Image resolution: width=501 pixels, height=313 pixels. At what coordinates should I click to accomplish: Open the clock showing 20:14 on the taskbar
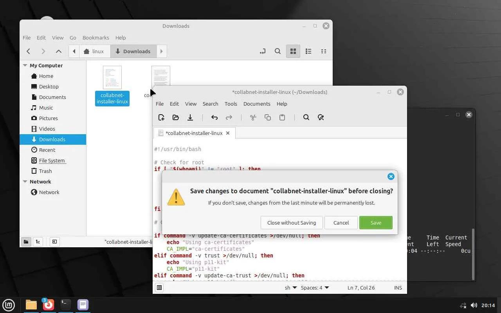coord(488,305)
